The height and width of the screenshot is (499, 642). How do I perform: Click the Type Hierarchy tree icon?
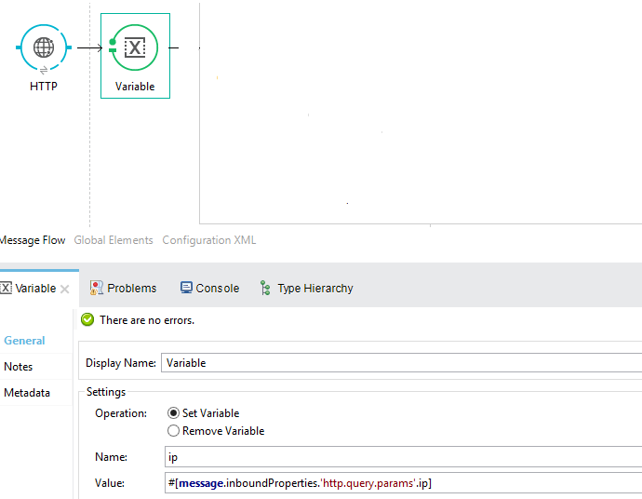265,288
